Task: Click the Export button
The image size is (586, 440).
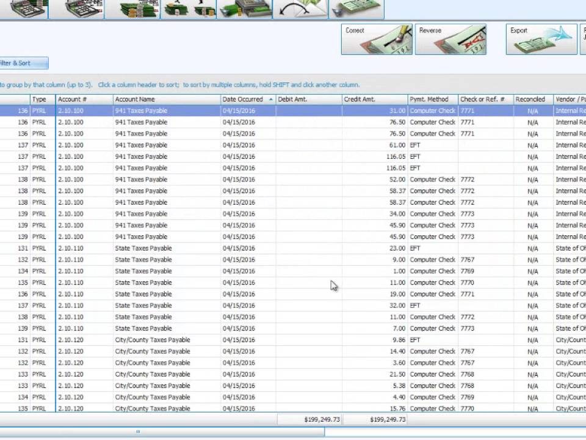Action: 541,40
